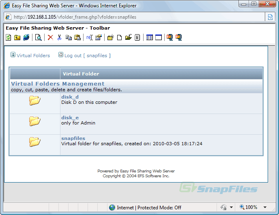Open the disk_e folder link
Image resolution: width=279 pixels, height=215 pixels.
pyautogui.click(x=70, y=118)
